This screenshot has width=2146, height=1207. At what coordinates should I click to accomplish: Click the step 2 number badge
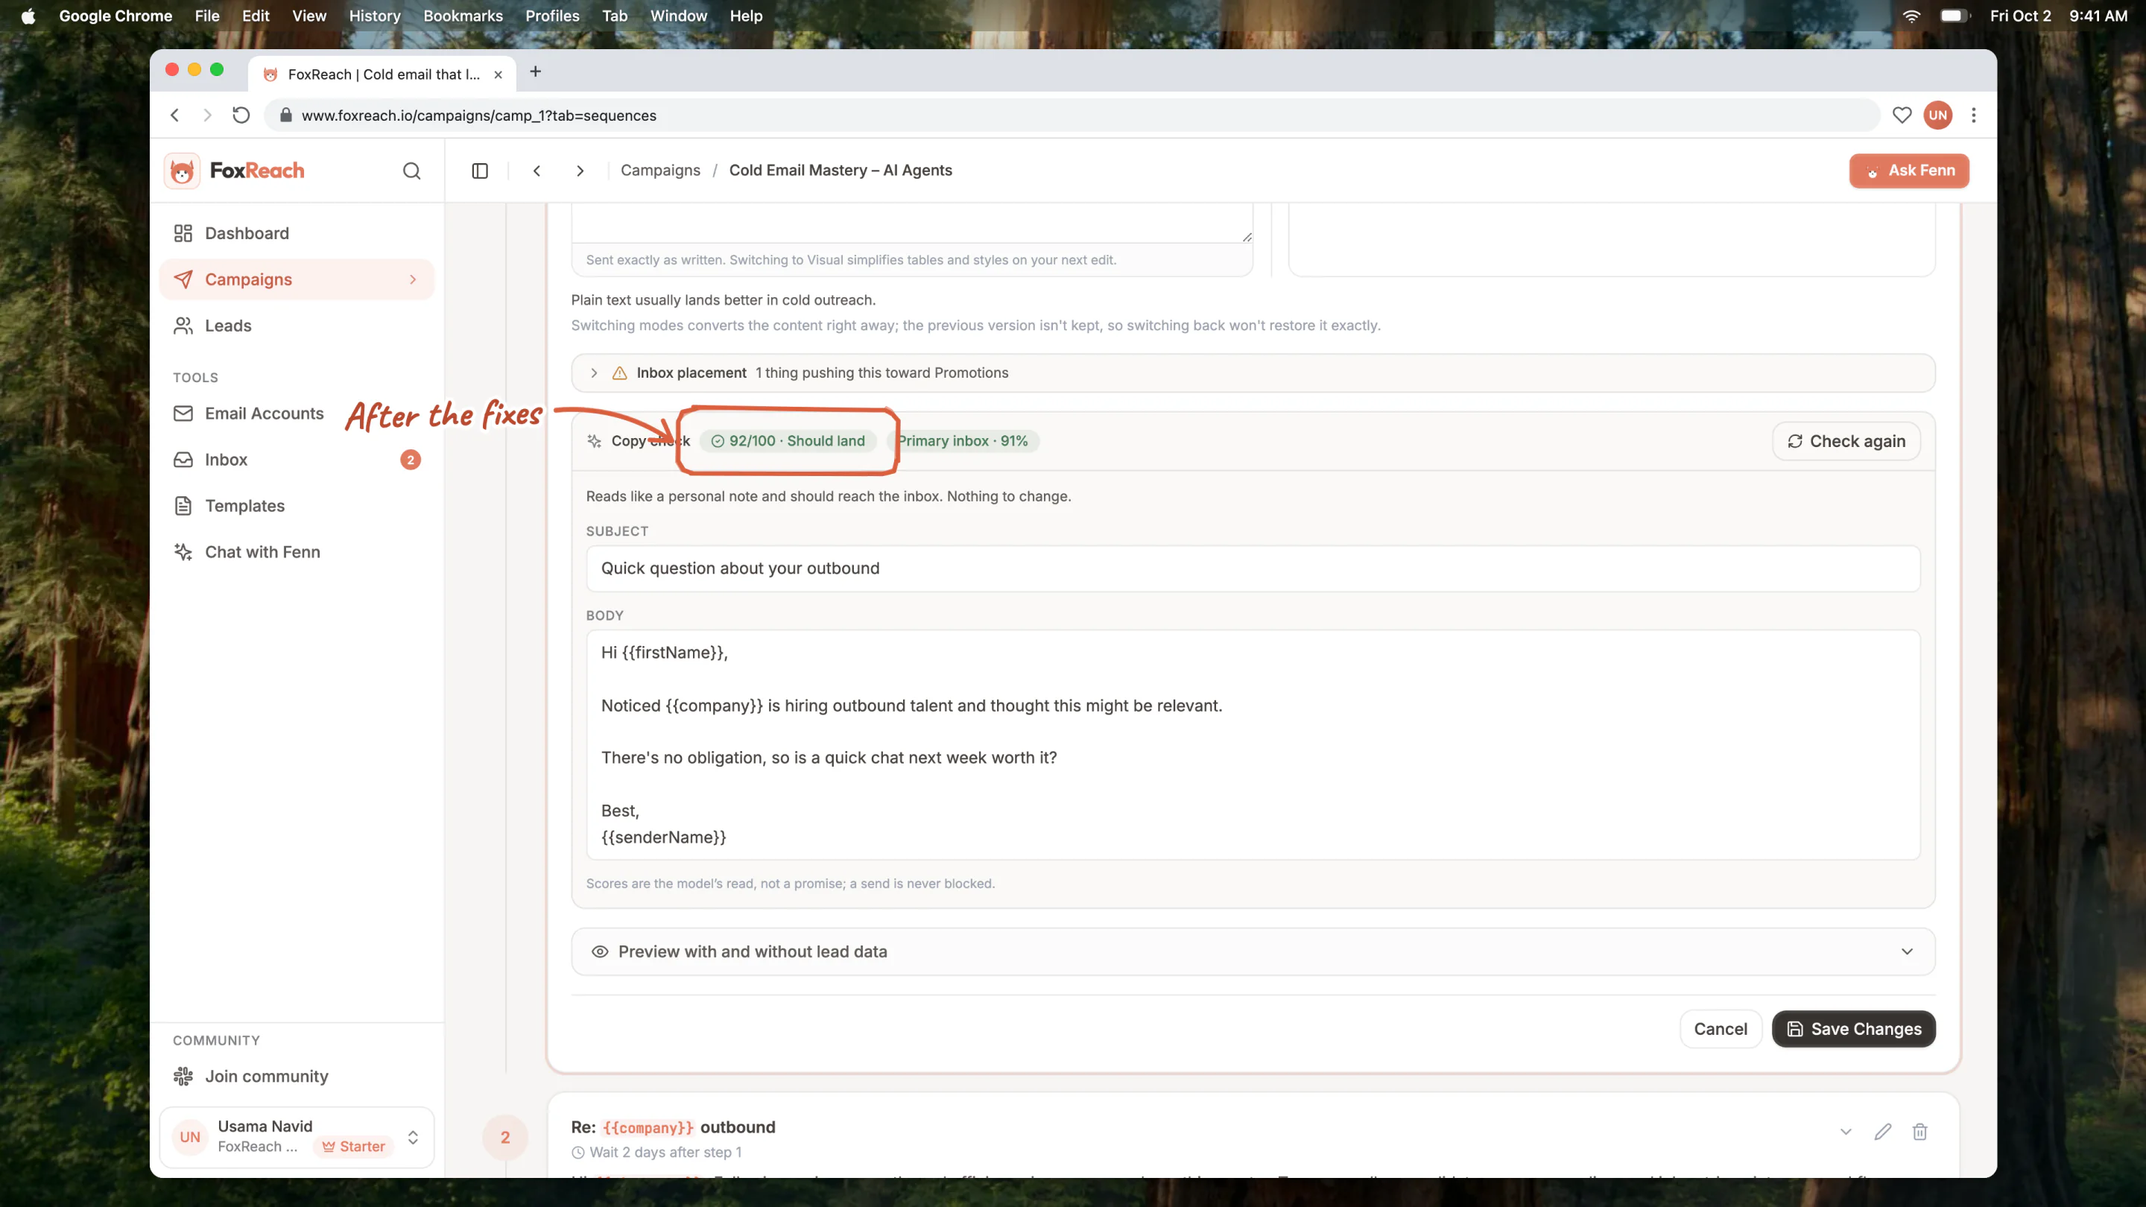tap(505, 1138)
